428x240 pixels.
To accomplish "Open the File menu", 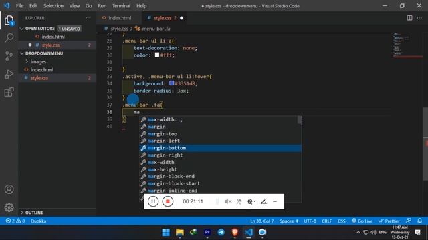I will (x=19, y=6).
